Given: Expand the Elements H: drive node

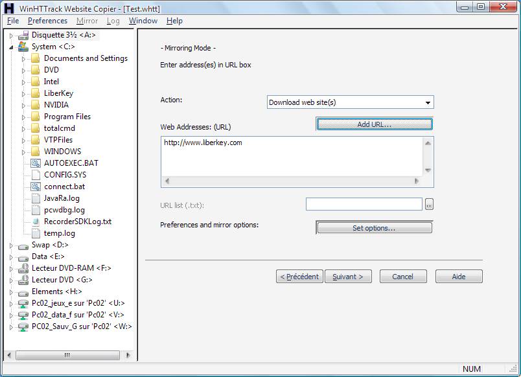Looking at the screenshot, I should pos(11,292).
